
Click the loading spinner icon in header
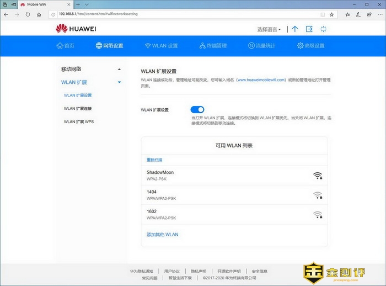point(324,29)
